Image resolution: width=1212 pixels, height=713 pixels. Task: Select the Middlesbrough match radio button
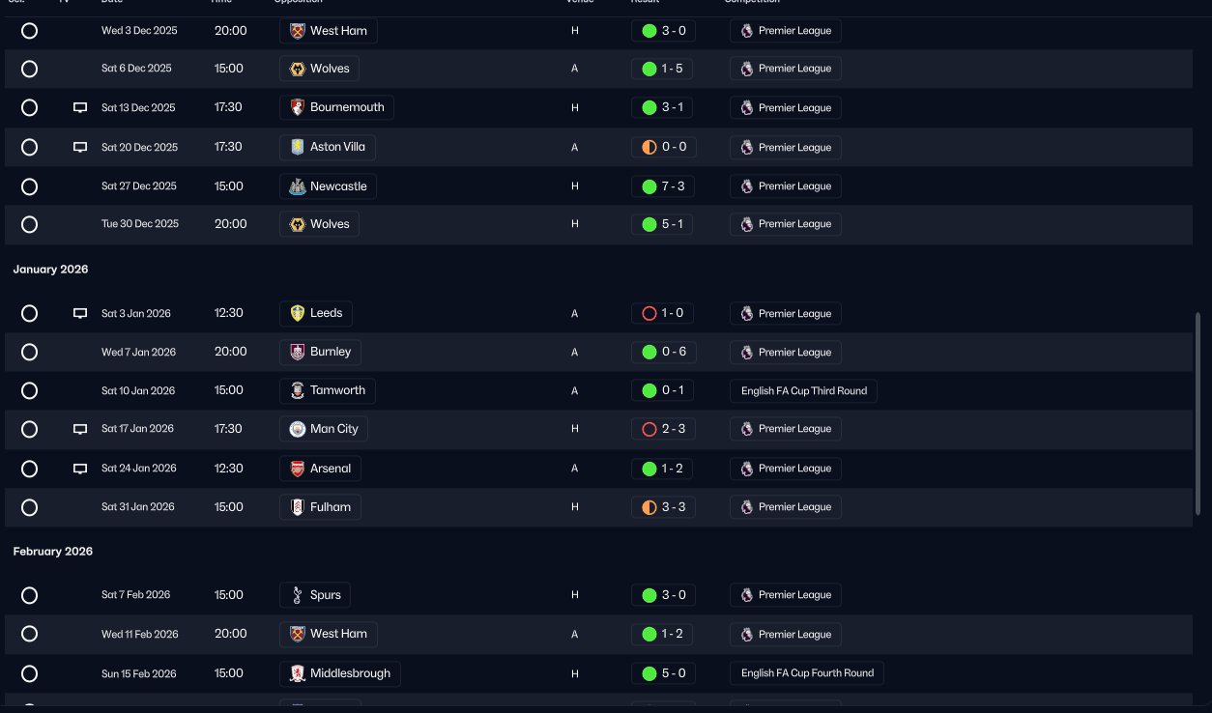click(29, 673)
